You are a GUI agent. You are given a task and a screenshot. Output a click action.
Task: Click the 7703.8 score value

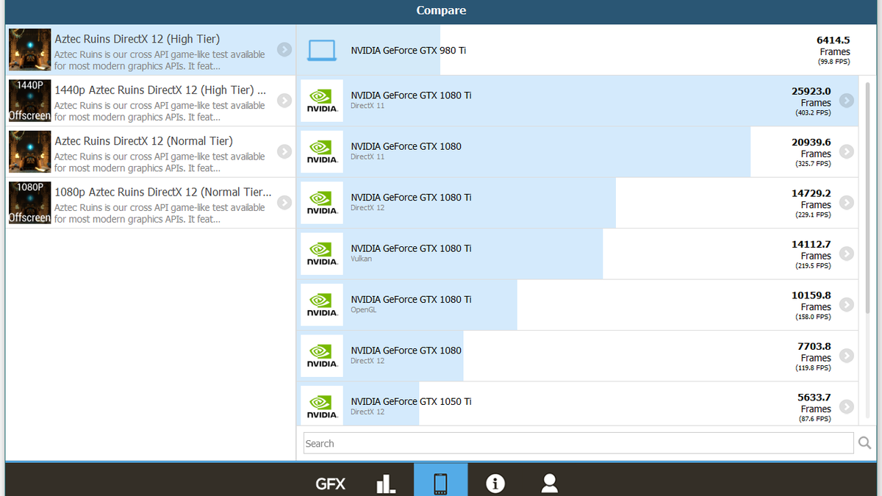(814, 346)
